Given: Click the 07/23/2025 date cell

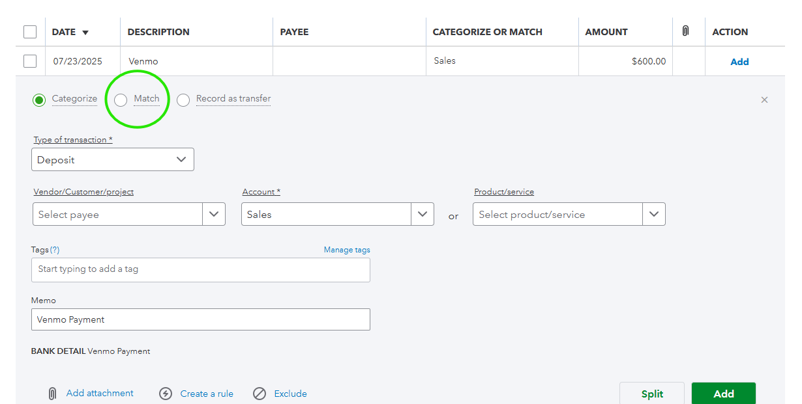Looking at the screenshot, I should tap(78, 62).
